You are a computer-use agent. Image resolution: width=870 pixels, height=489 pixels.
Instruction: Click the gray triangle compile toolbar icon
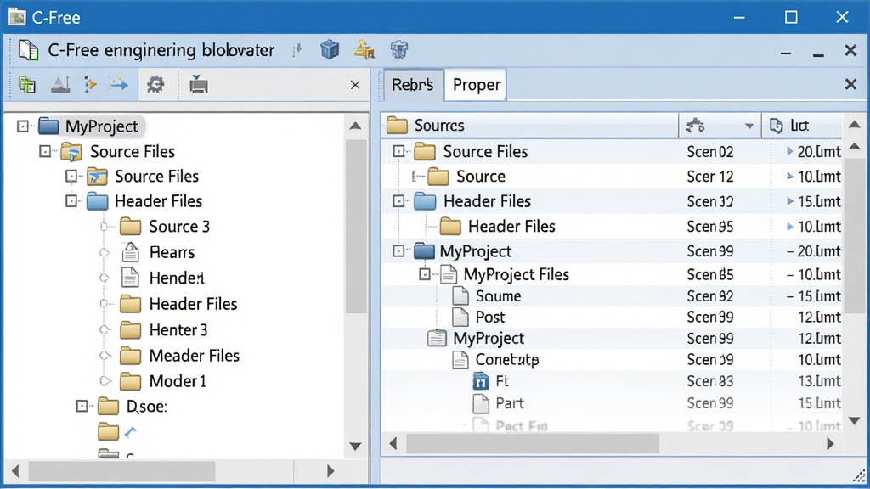60,85
